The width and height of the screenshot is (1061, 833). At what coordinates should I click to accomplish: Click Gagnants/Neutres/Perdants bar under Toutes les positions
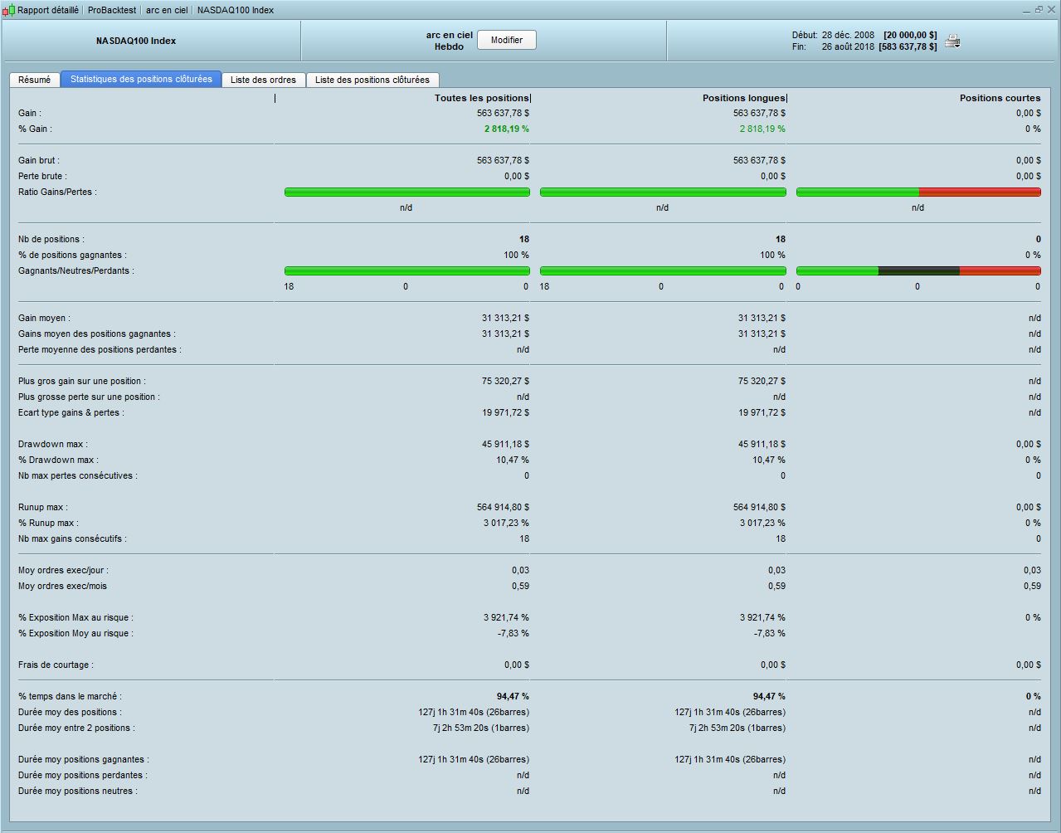point(406,270)
